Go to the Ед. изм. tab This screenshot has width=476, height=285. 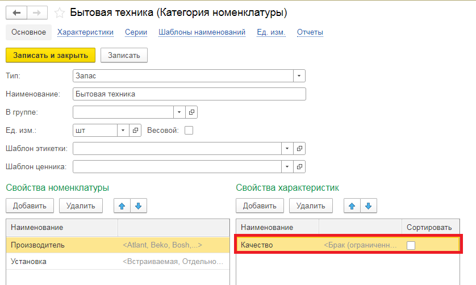tap(271, 32)
